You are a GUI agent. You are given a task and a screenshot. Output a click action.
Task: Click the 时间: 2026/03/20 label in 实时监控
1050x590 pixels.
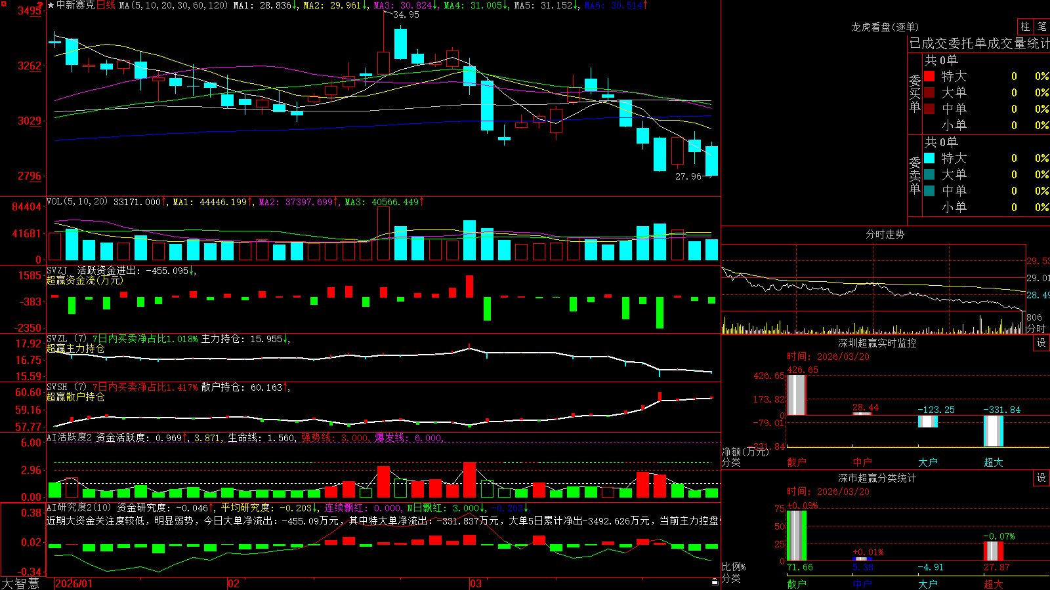[828, 357]
